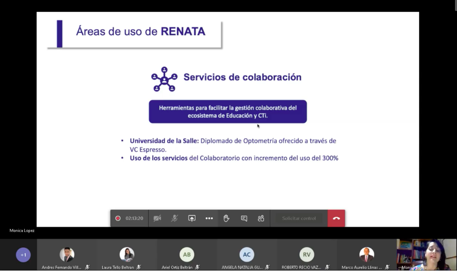Image resolution: width=457 pixels, height=271 pixels.
Task: Click the collaboration network icon on slide
Action: [164, 79]
